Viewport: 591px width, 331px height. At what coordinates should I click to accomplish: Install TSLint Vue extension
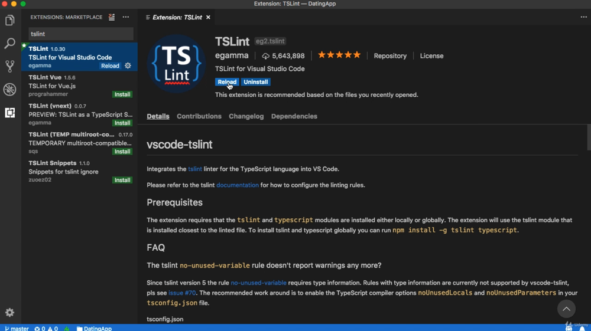tap(122, 94)
